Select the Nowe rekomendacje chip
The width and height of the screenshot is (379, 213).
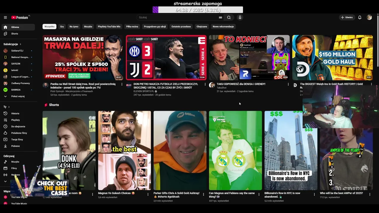pos(223,27)
